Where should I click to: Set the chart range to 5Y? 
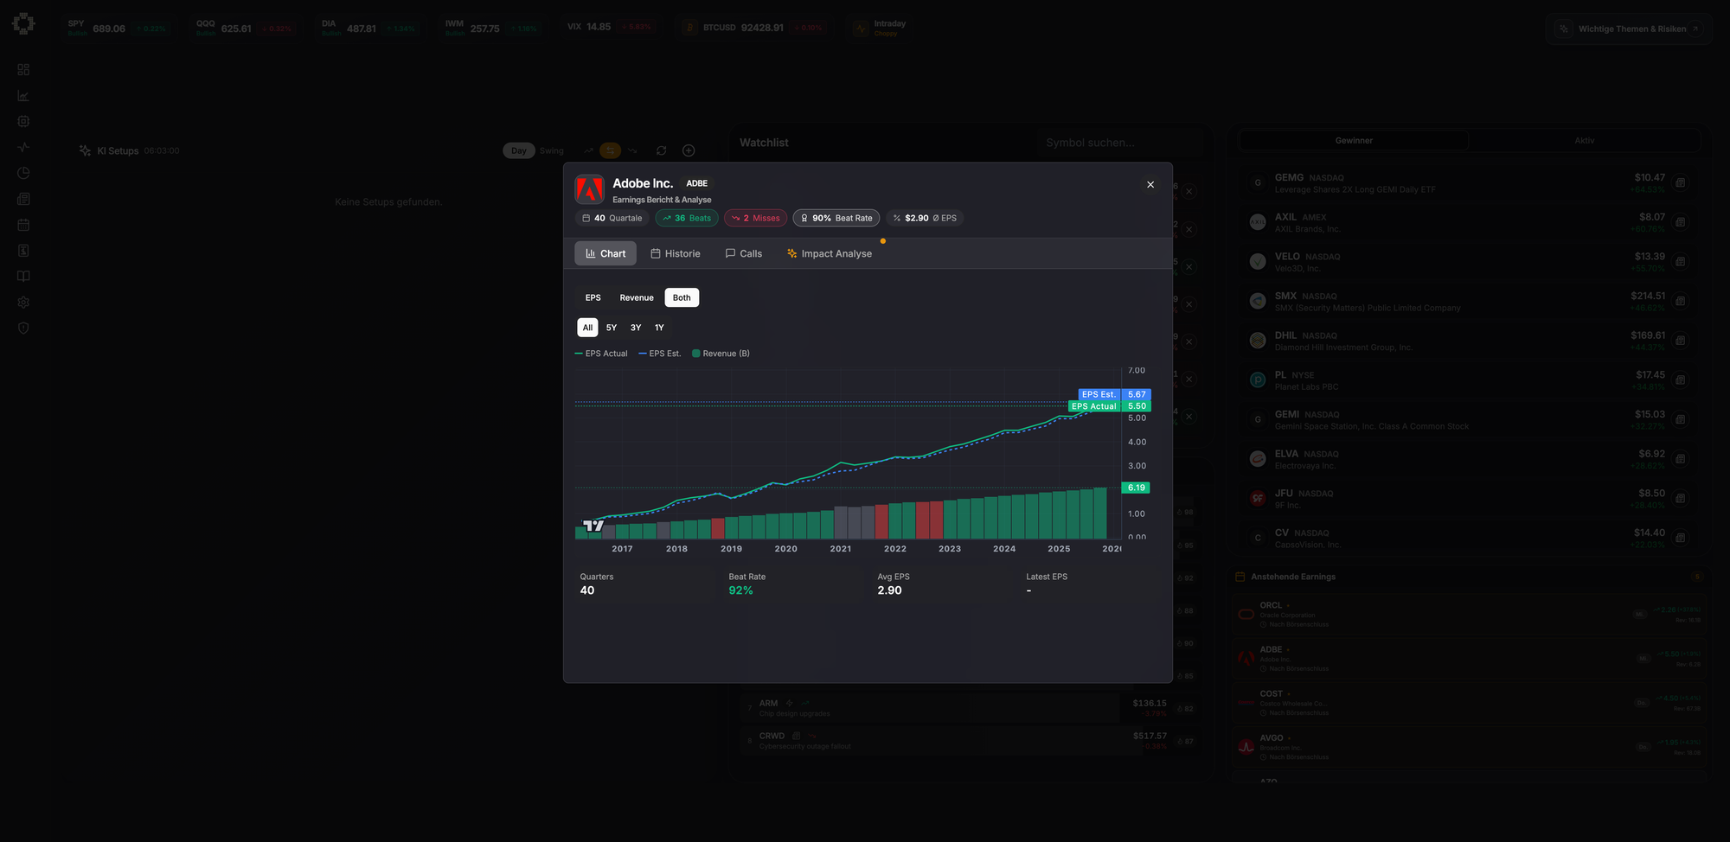point(612,328)
